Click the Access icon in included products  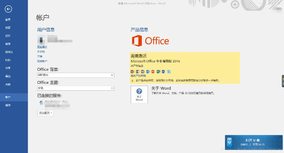(132, 72)
